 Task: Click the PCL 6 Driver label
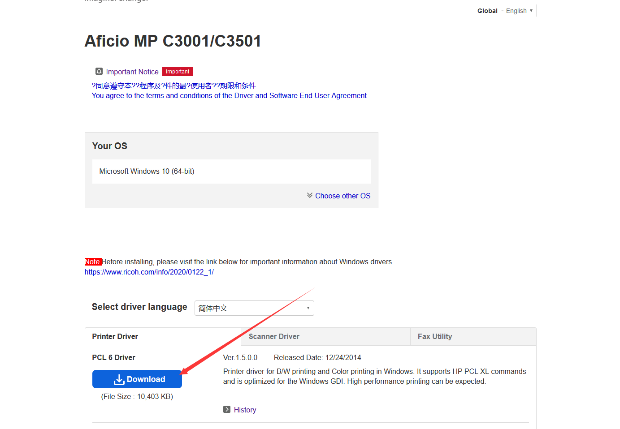click(x=114, y=357)
